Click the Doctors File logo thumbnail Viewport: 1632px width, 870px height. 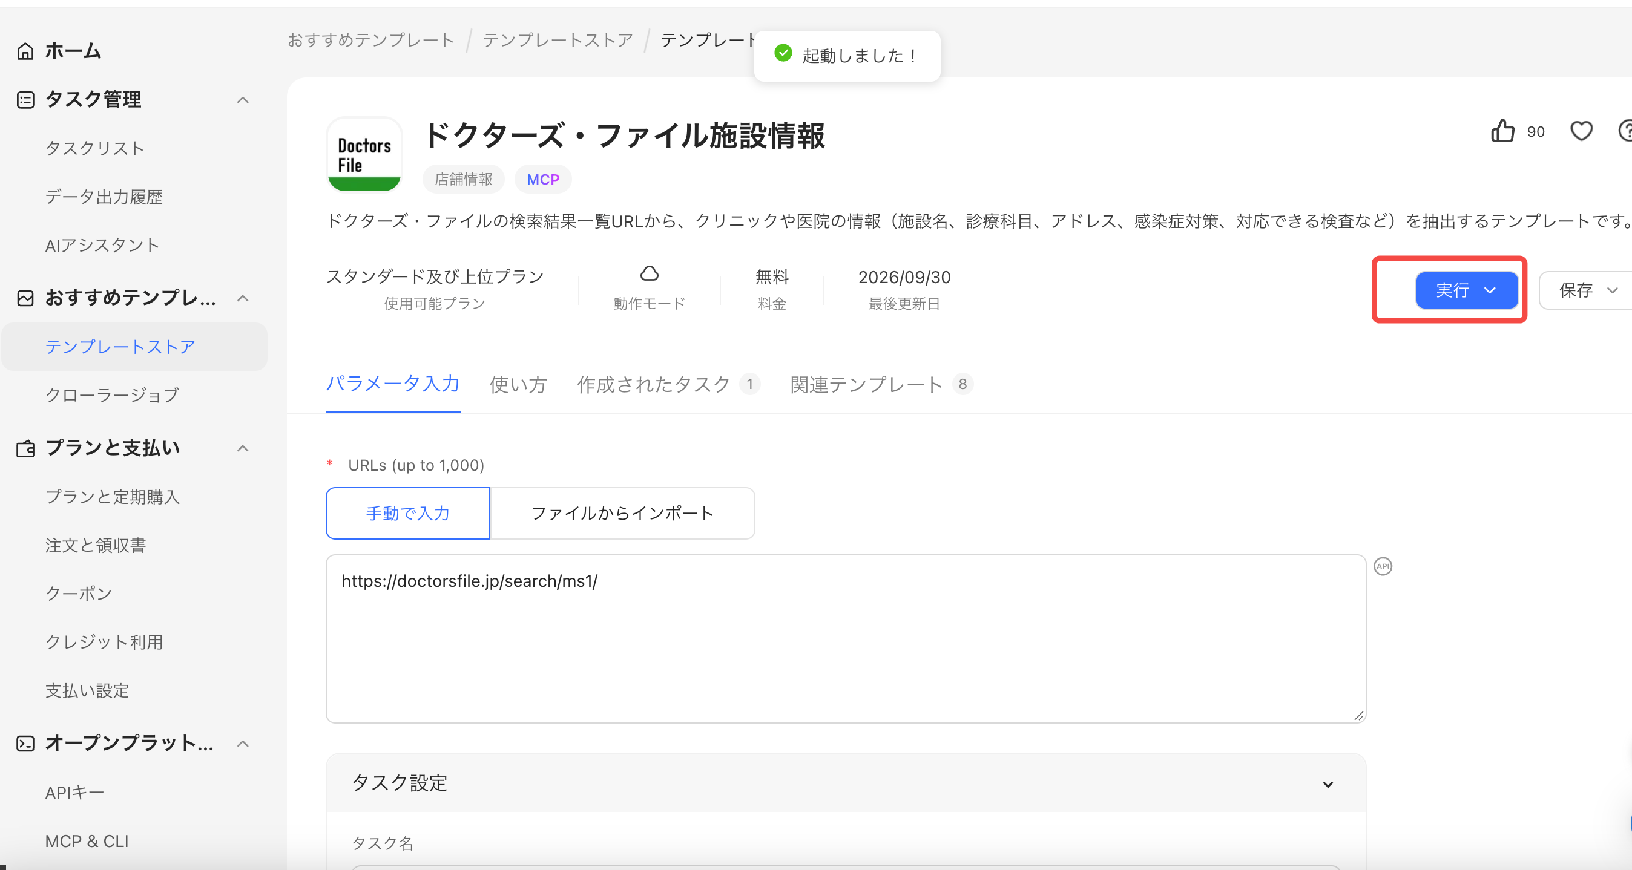[364, 154]
